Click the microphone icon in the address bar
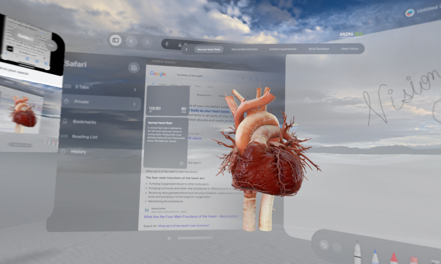This screenshot has height=264, width=441. (x=167, y=43)
